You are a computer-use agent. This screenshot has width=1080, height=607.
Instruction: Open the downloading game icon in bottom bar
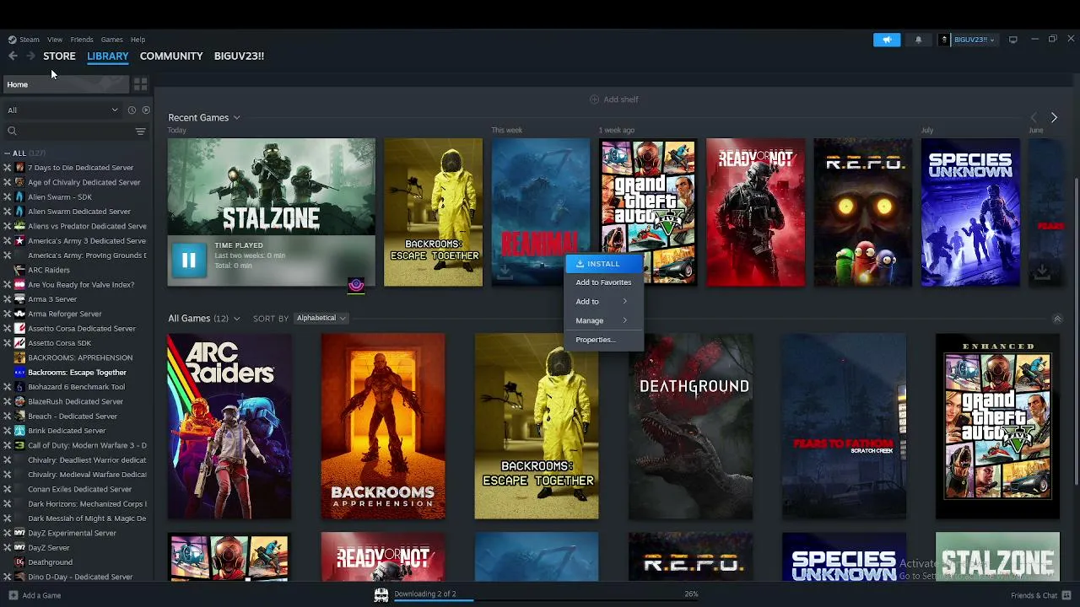pos(381,595)
